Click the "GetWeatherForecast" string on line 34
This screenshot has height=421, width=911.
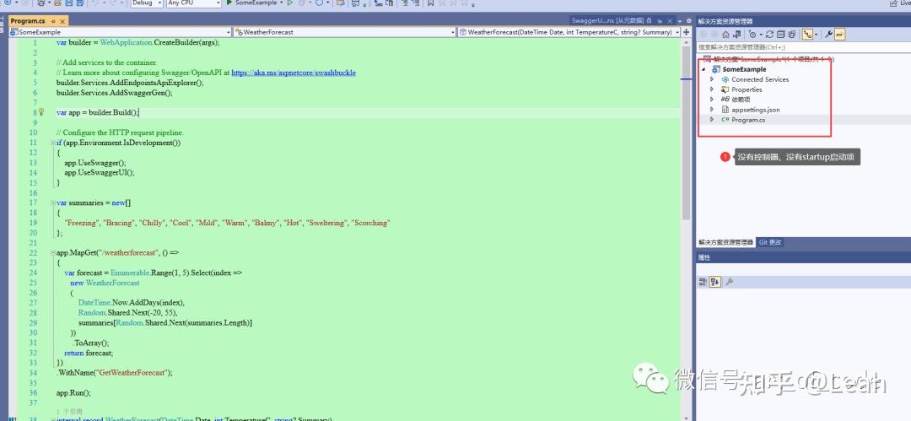click(132, 372)
